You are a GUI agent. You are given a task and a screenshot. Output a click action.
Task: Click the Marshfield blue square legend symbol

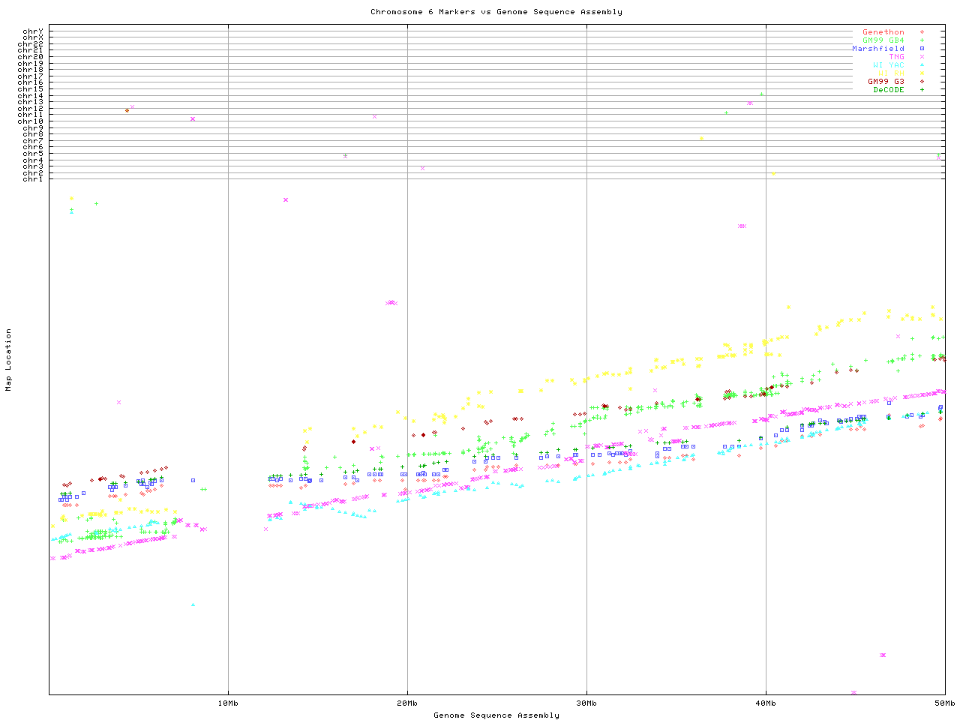coord(922,49)
